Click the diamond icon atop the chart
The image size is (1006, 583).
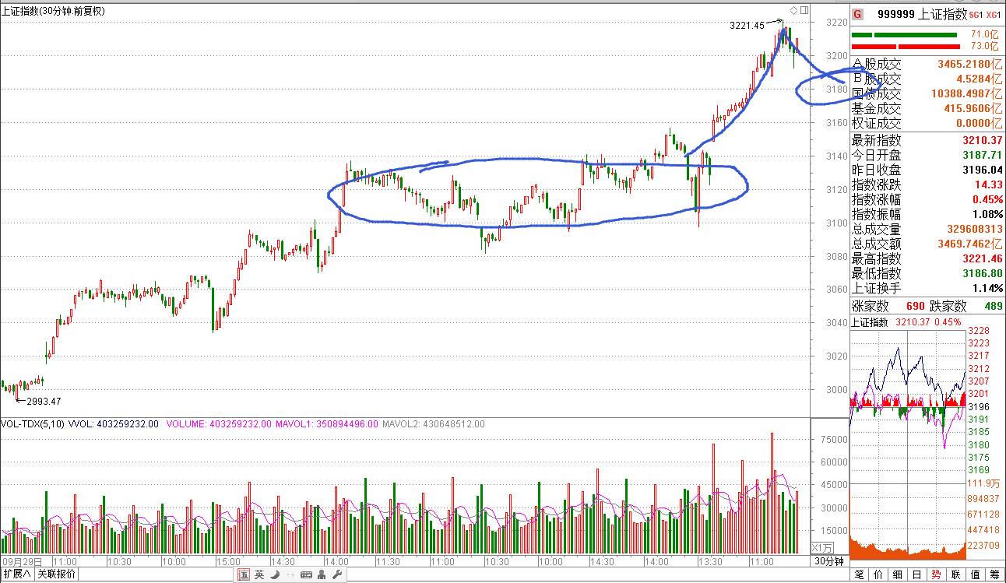click(793, 10)
